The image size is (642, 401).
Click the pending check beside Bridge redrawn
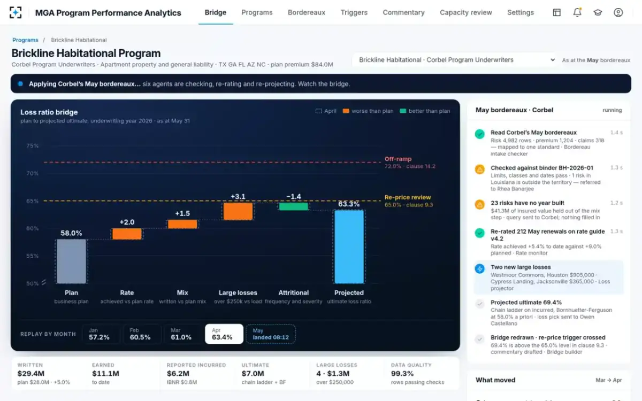[x=480, y=339]
